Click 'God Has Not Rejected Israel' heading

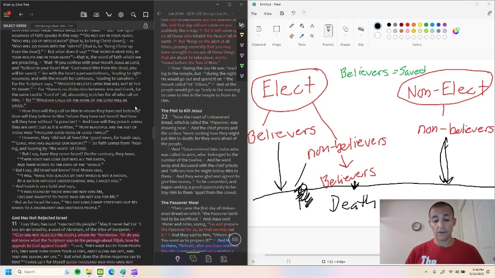pyautogui.click(x=39, y=218)
